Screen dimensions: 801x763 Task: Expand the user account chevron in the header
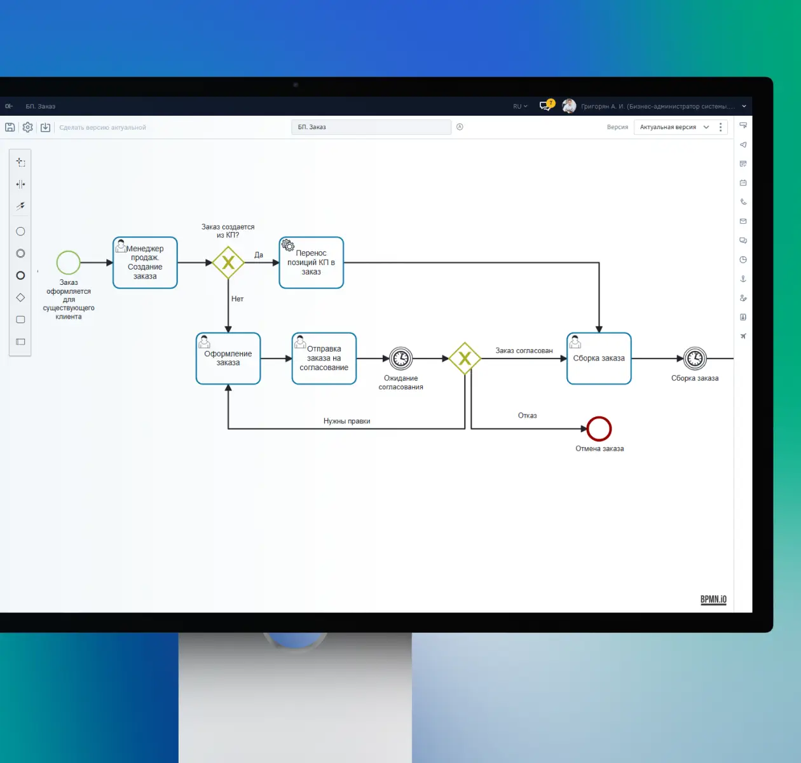[744, 106]
